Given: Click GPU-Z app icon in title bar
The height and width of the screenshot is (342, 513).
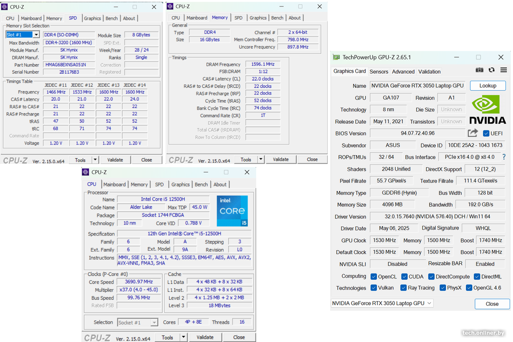Looking at the screenshot, I should coord(336,57).
